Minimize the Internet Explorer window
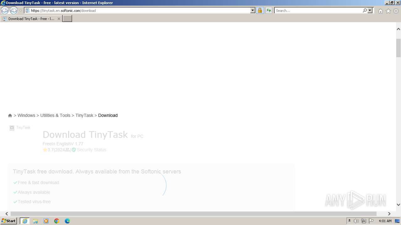This screenshot has height=225, width=401. (x=387, y=2)
